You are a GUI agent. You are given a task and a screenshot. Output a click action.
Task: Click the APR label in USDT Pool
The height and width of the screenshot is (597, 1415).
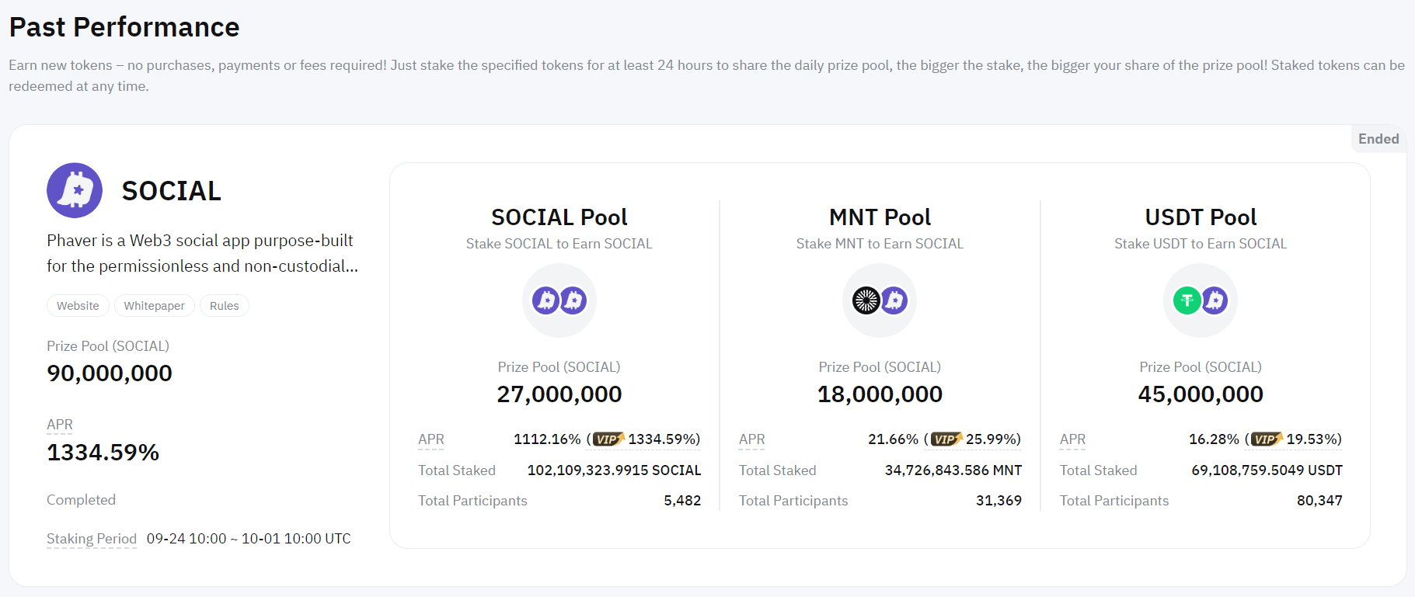1073,439
